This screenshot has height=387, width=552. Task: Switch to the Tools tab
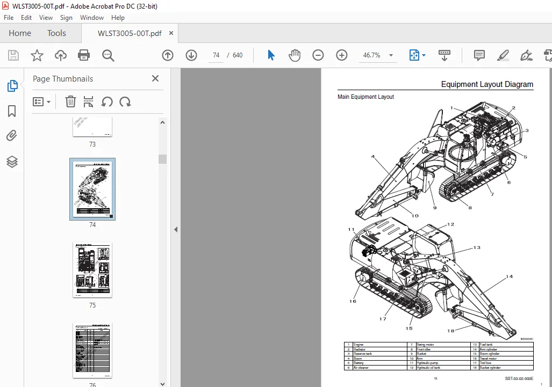56,33
